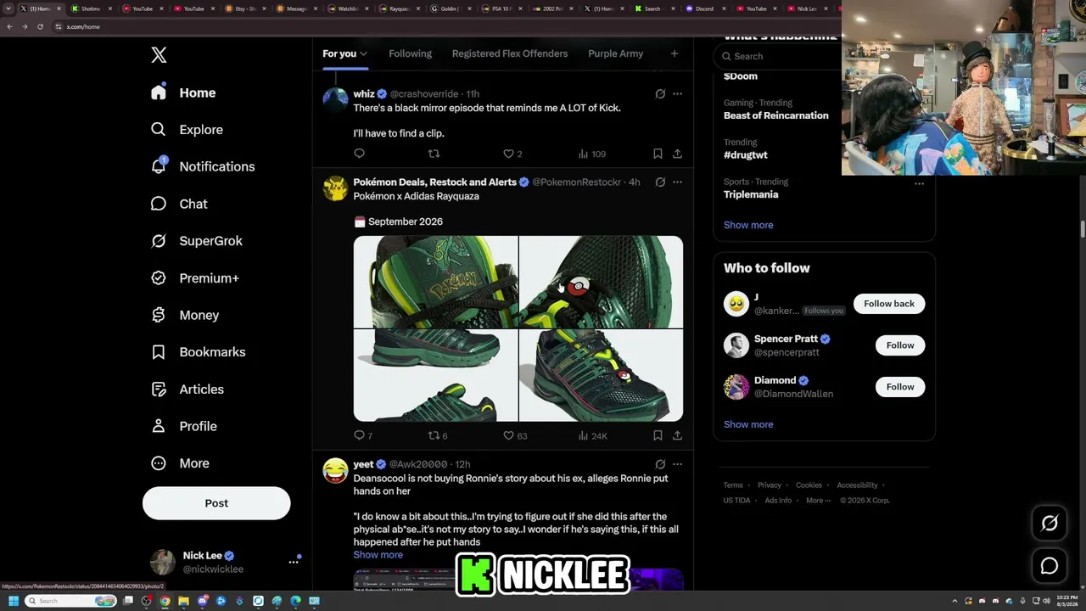Expand the footer More links menu
Screen dimensions: 1086x611
pyautogui.click(x=818, y=500)
